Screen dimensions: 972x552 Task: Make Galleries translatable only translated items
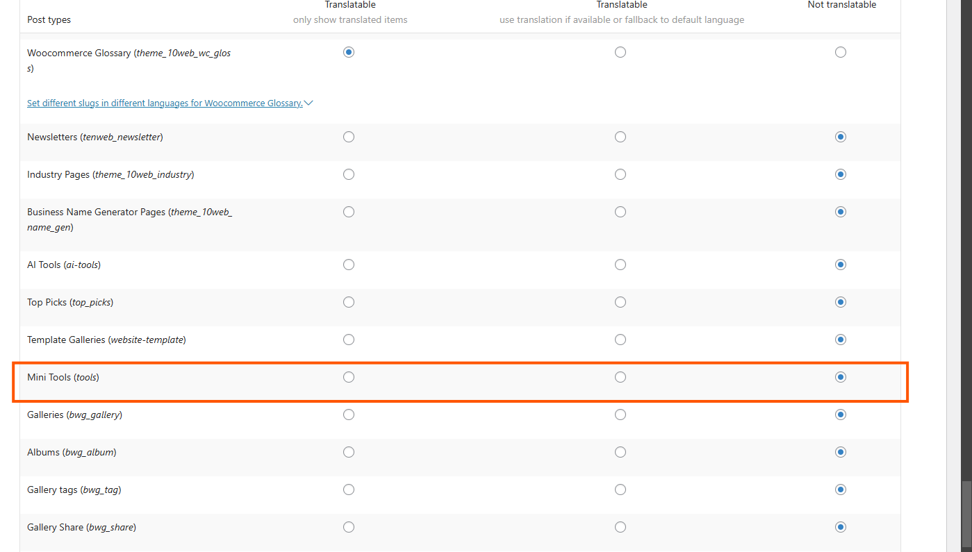(349, 415)
